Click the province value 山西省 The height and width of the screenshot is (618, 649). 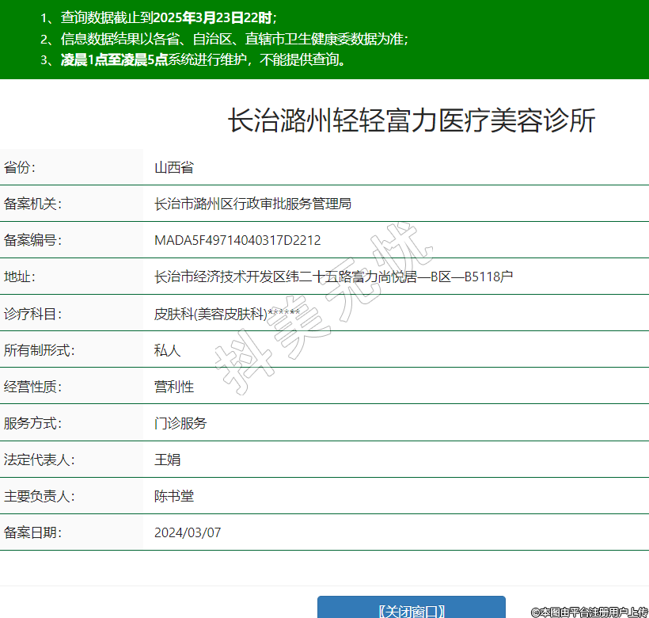(x=174, y=167)
